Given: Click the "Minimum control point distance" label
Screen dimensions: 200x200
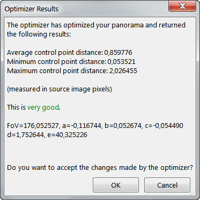Looking at the screenshot, I should pos(57,62).
